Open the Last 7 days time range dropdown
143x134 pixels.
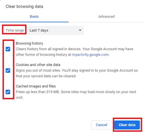[x=55, y=30]
